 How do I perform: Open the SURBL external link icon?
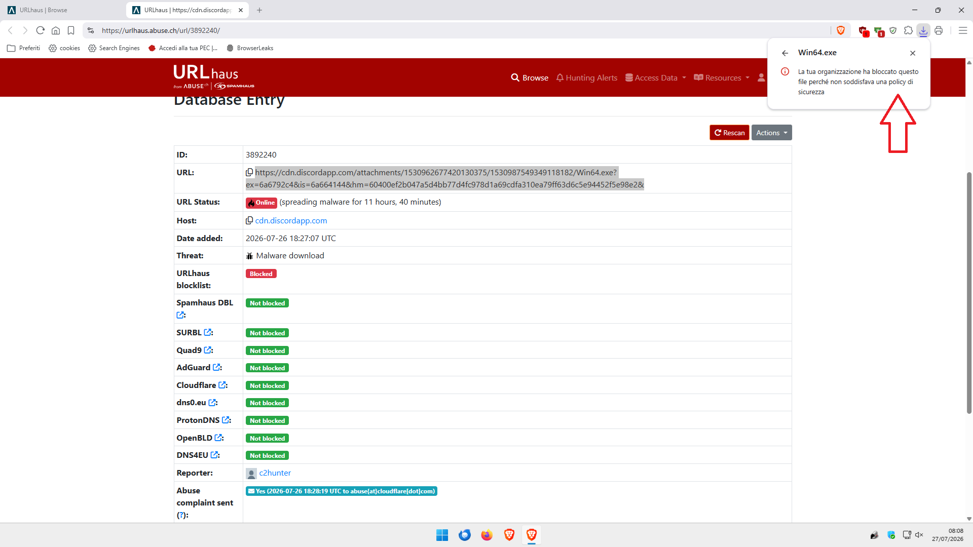[207, 332]
